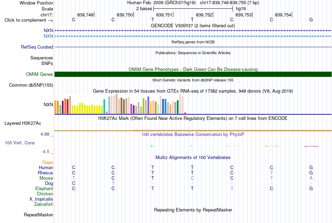Click the Chicken species label
Screen dimensions: 332x223
[45, 194]
